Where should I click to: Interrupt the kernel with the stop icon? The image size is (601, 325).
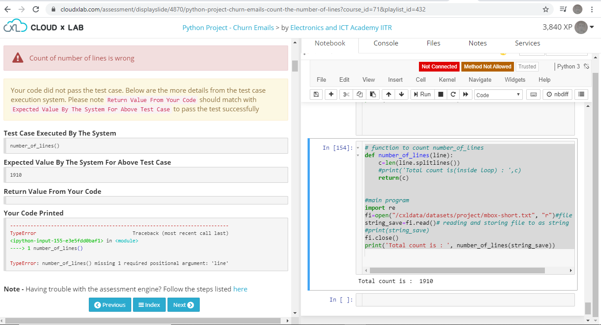pos(441,94)
